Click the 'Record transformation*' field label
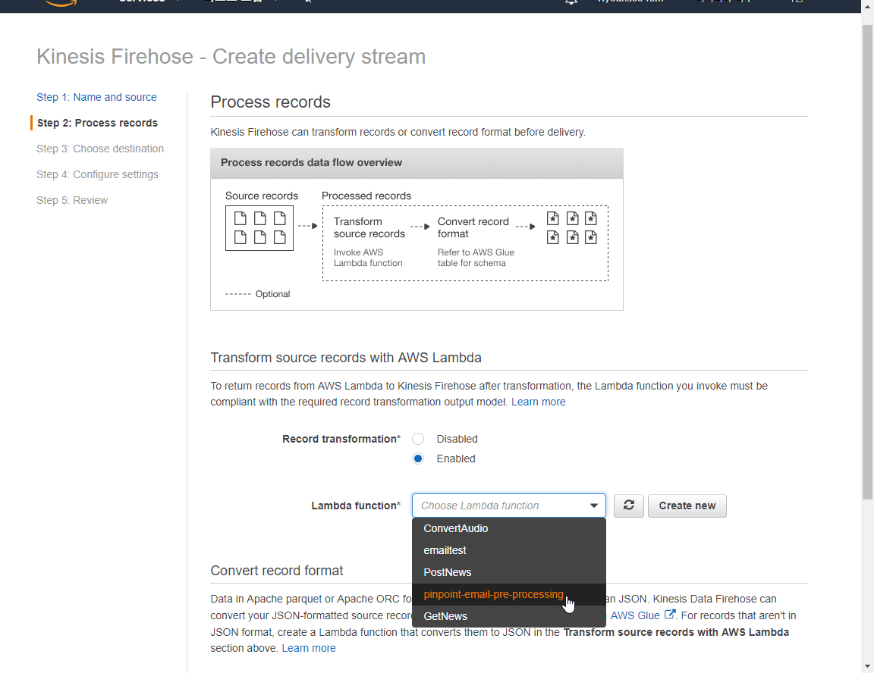This screenshot has width=874, height=673. 341,439
